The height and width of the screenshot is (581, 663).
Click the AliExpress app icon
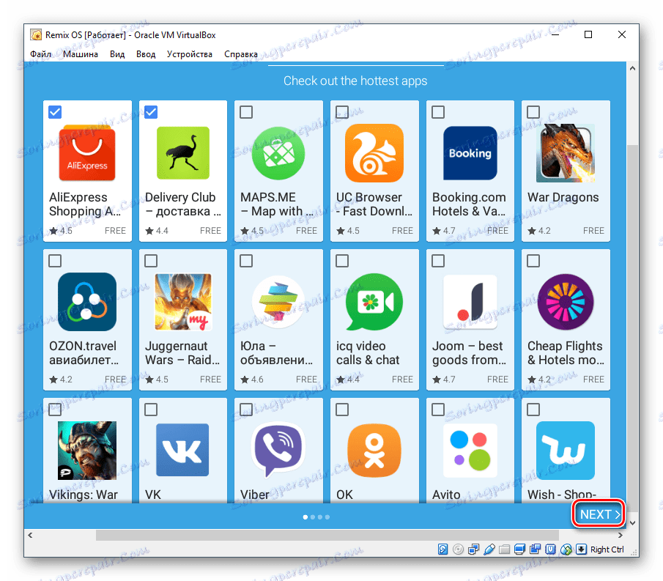coord(87,153)
